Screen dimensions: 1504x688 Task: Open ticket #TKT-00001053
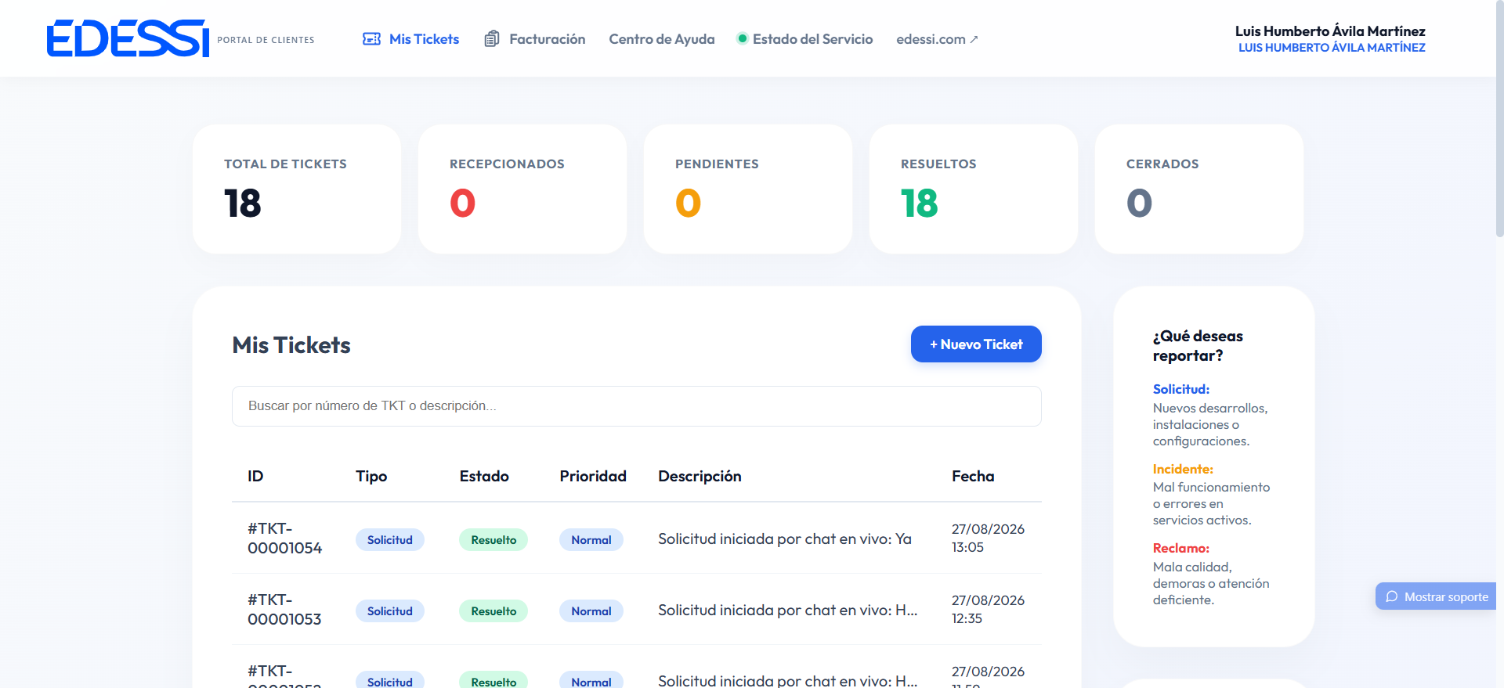click(x=284, y=610)
